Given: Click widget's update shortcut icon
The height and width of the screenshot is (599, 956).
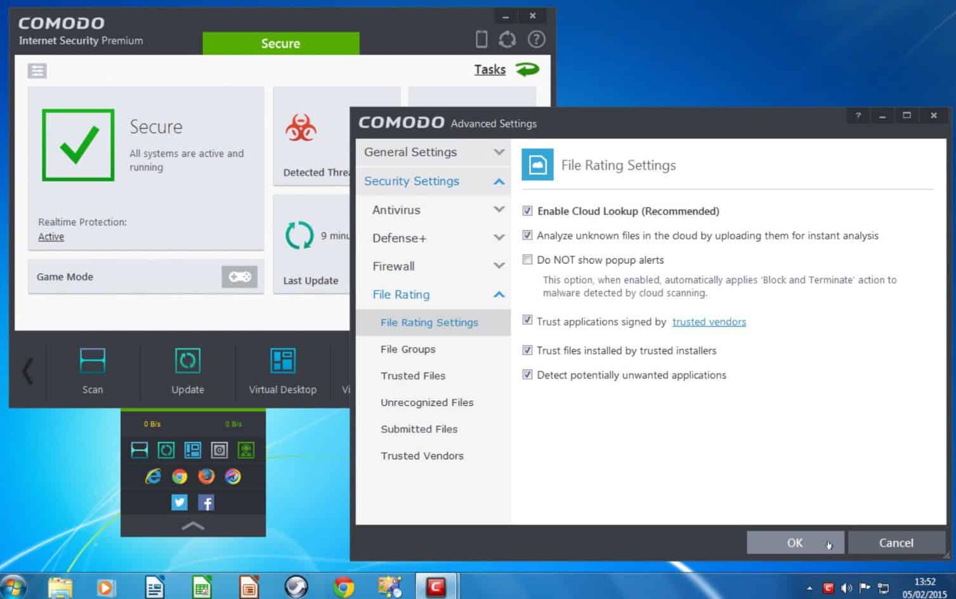Looking at the screenshot, I should [x=166, y=450].
